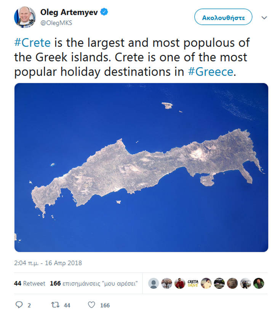Open the Crete satellite photo
Viewport: 280px width, 311px height.
[141, 167]
